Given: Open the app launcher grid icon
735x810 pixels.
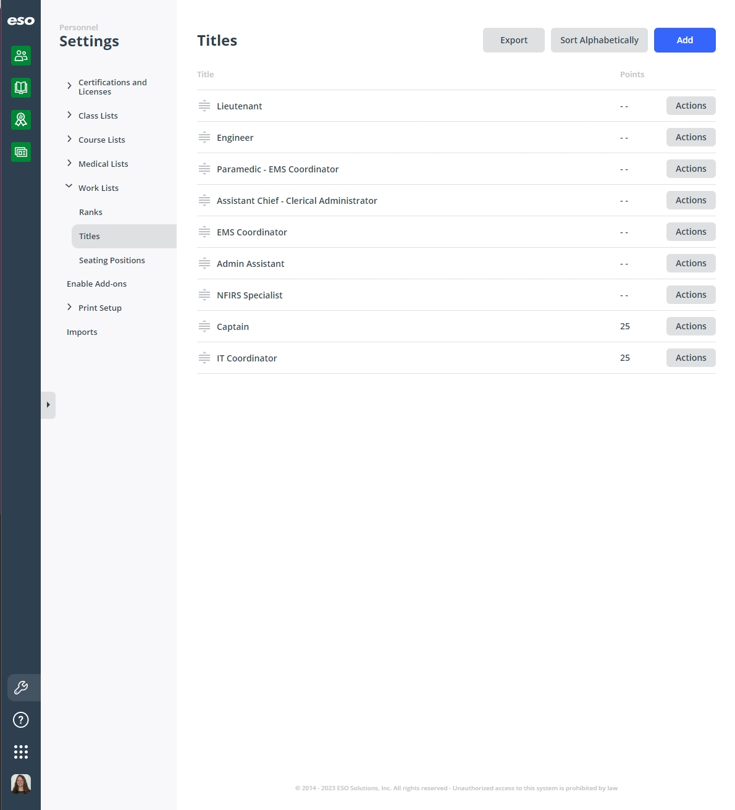Looking at the screenshot, I should pyautogui.click(x=21, y=752).
